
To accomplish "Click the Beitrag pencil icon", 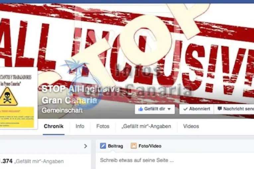I will coord(103,146).
